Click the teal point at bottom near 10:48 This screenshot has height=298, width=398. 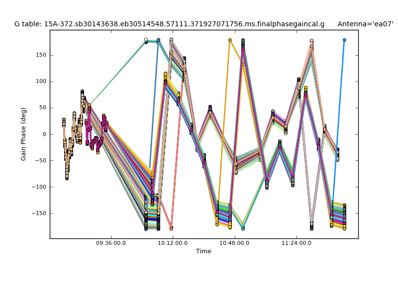[243, 228]
